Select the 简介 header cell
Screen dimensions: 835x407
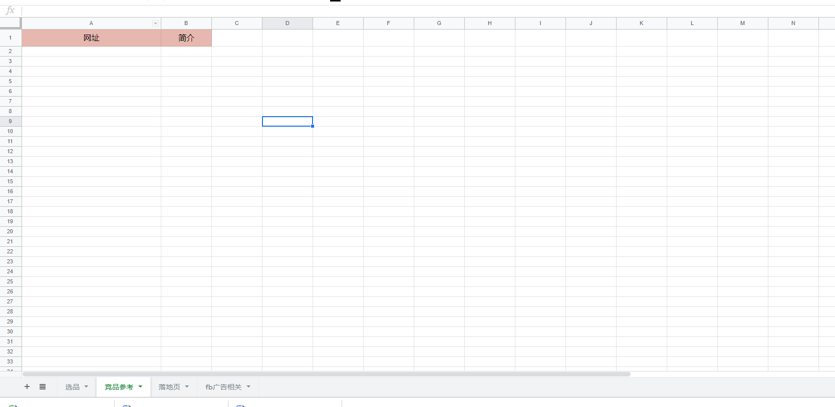tap(186, 38)
